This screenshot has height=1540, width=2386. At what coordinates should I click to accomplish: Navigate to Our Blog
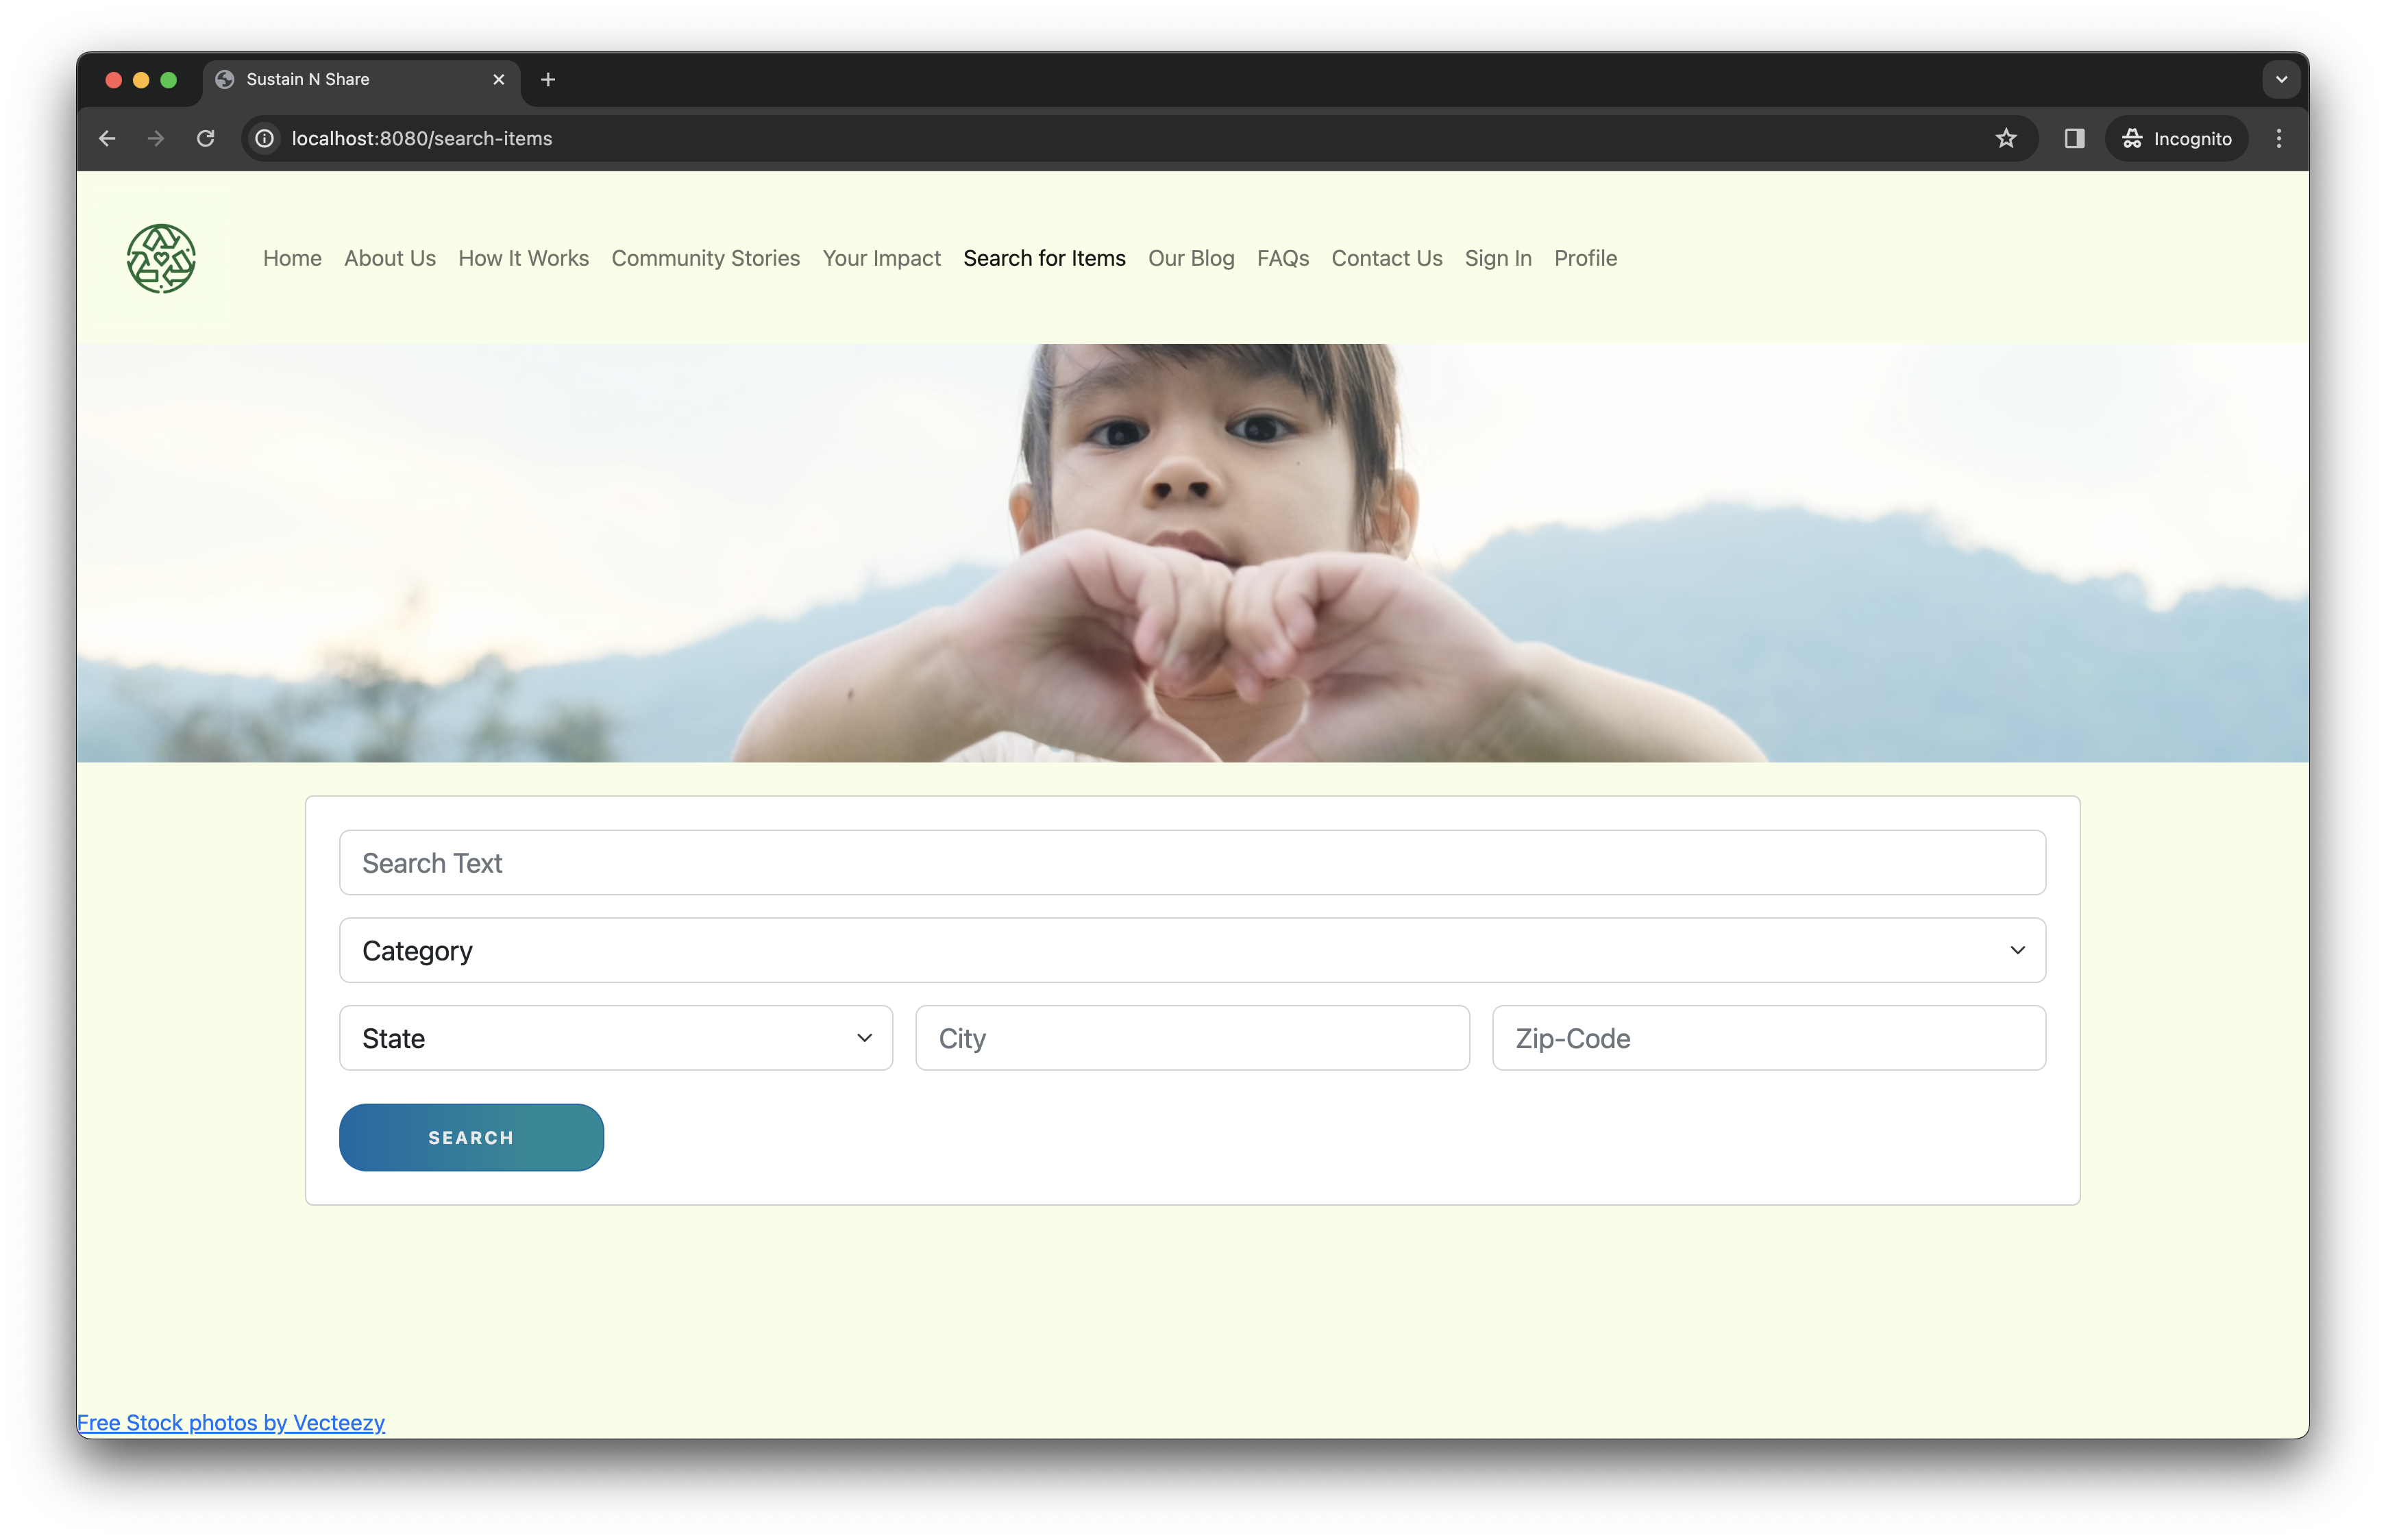[1190, 258]
